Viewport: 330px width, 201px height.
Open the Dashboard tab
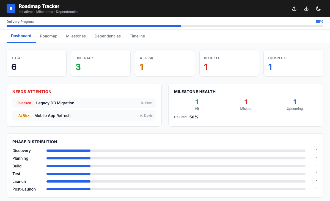[x=21, y=36]
